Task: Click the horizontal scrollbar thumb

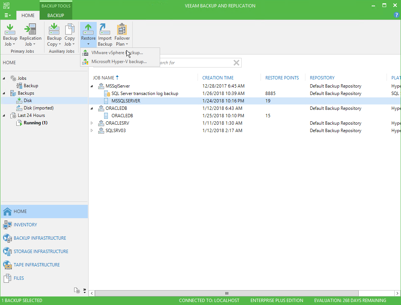Action: (x=226, y=293)
